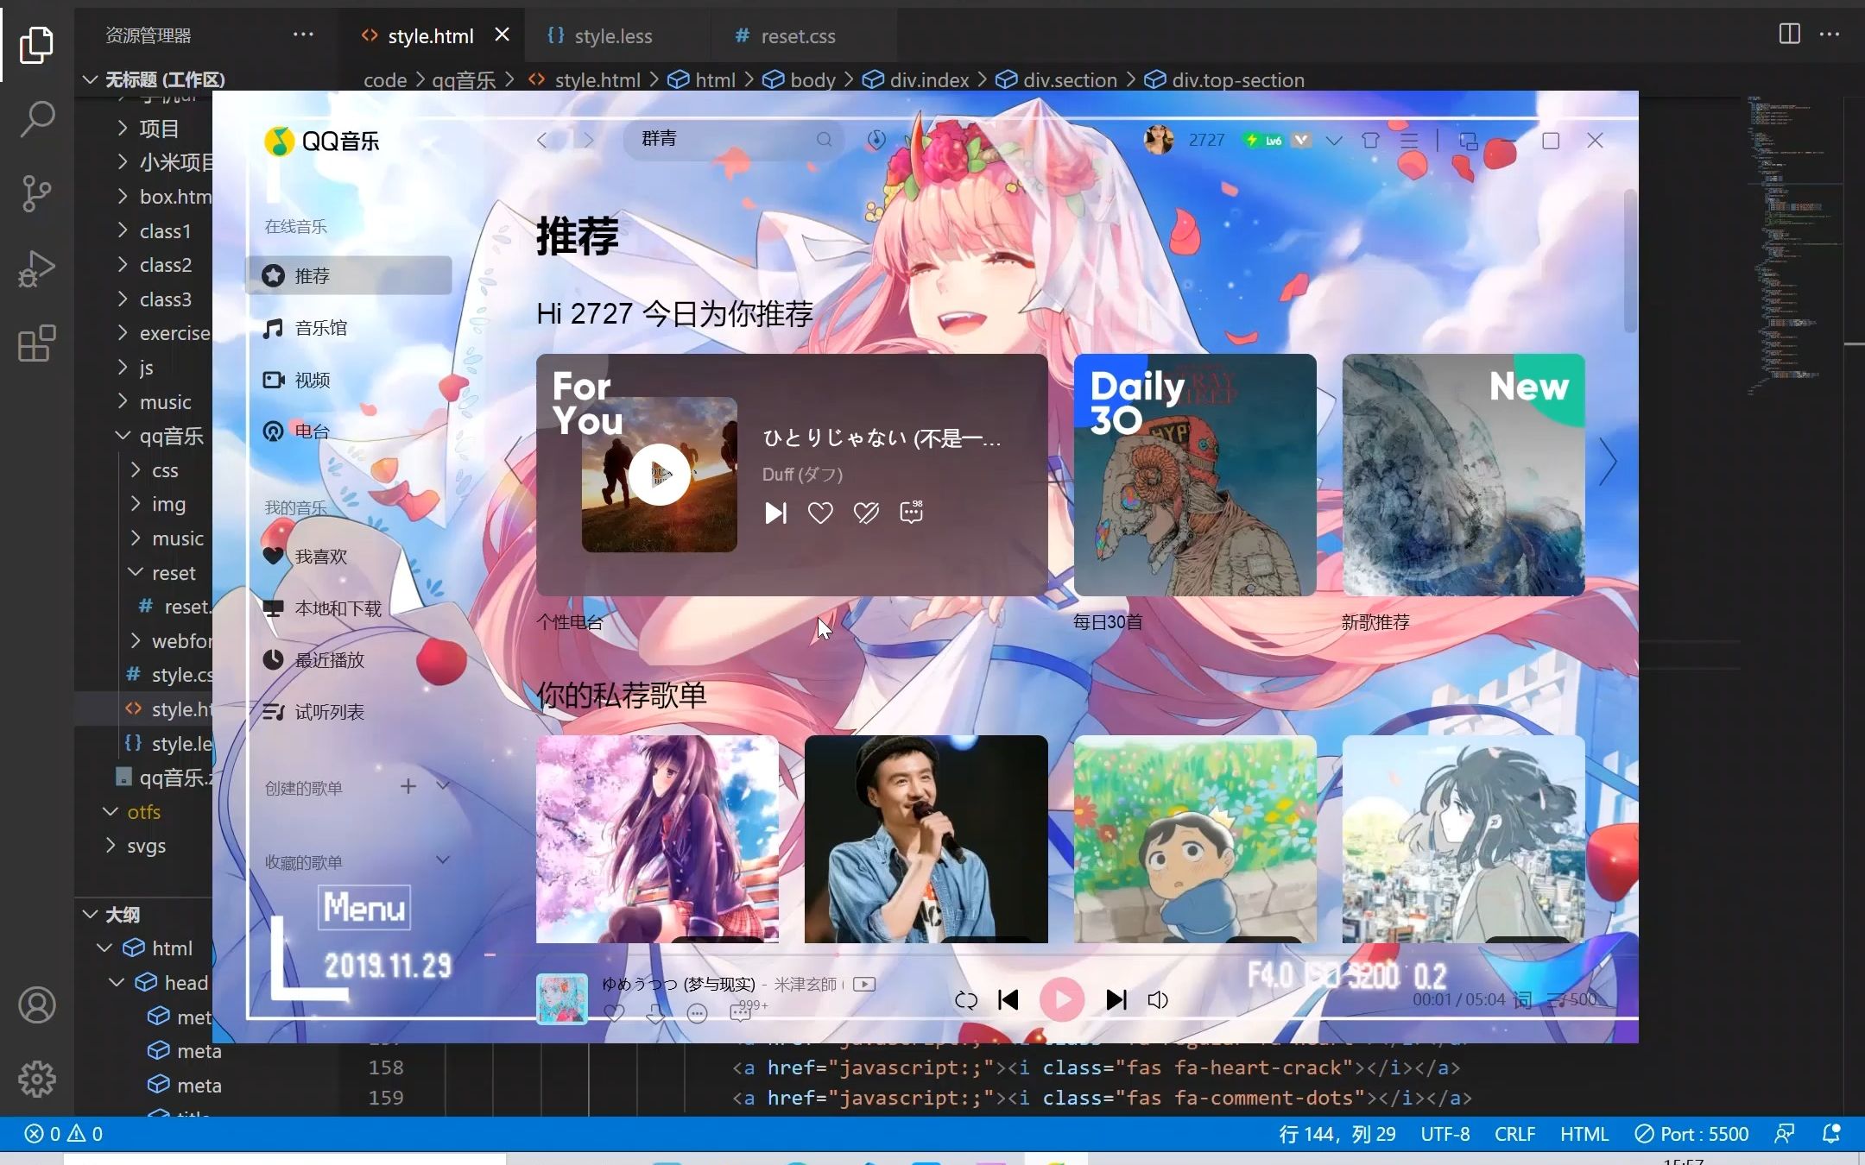Open the explorer panel more-actions ellipsis
Screen dimensions: 1865x1165
[303, 35]
